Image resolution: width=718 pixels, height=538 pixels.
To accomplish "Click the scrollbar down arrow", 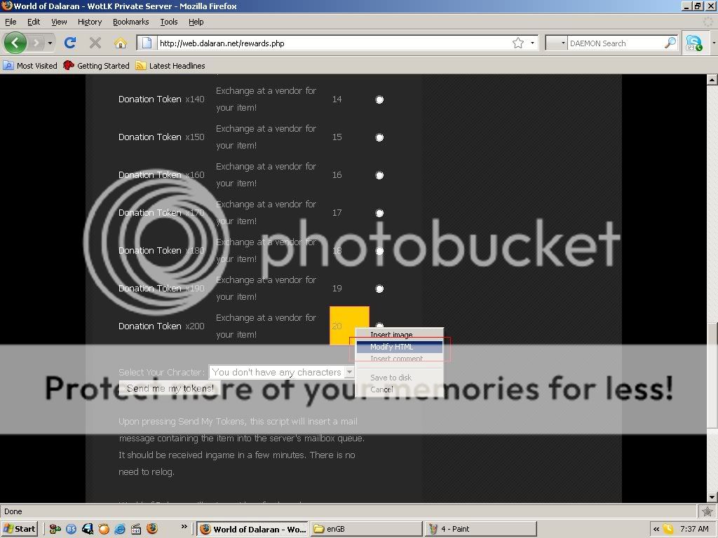I will click(712, 497).
